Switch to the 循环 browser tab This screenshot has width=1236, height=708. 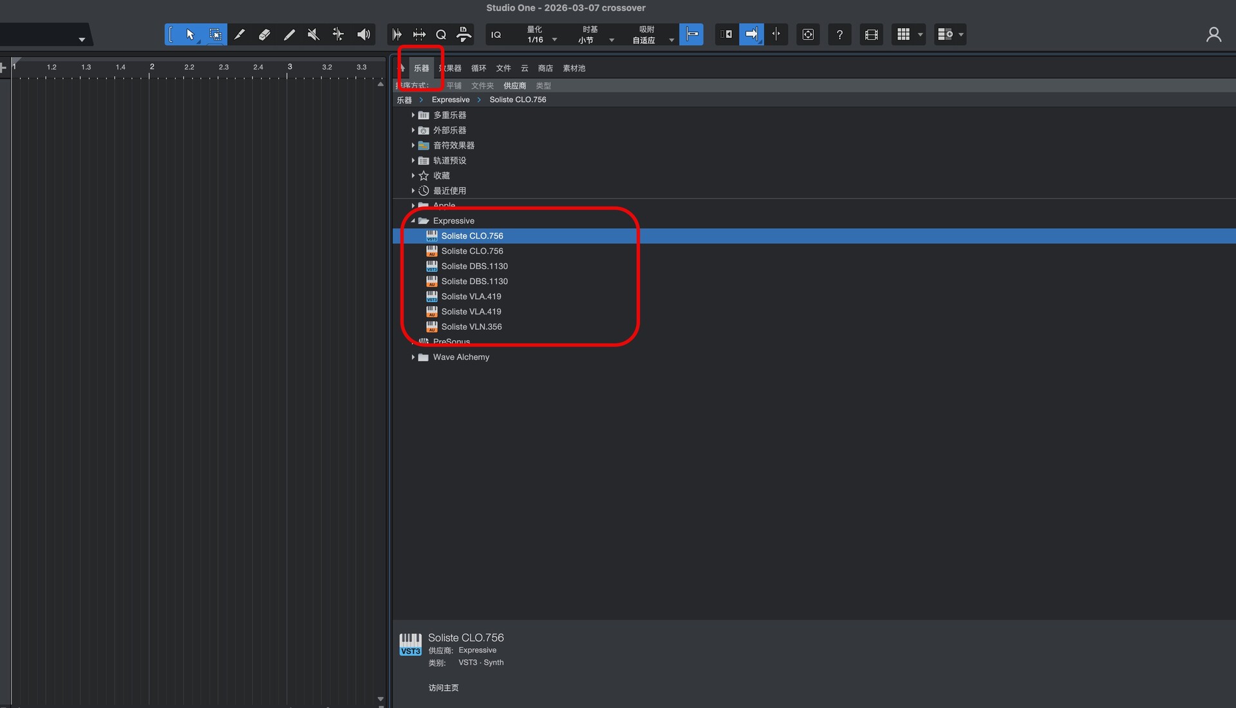tap(478, 68)
